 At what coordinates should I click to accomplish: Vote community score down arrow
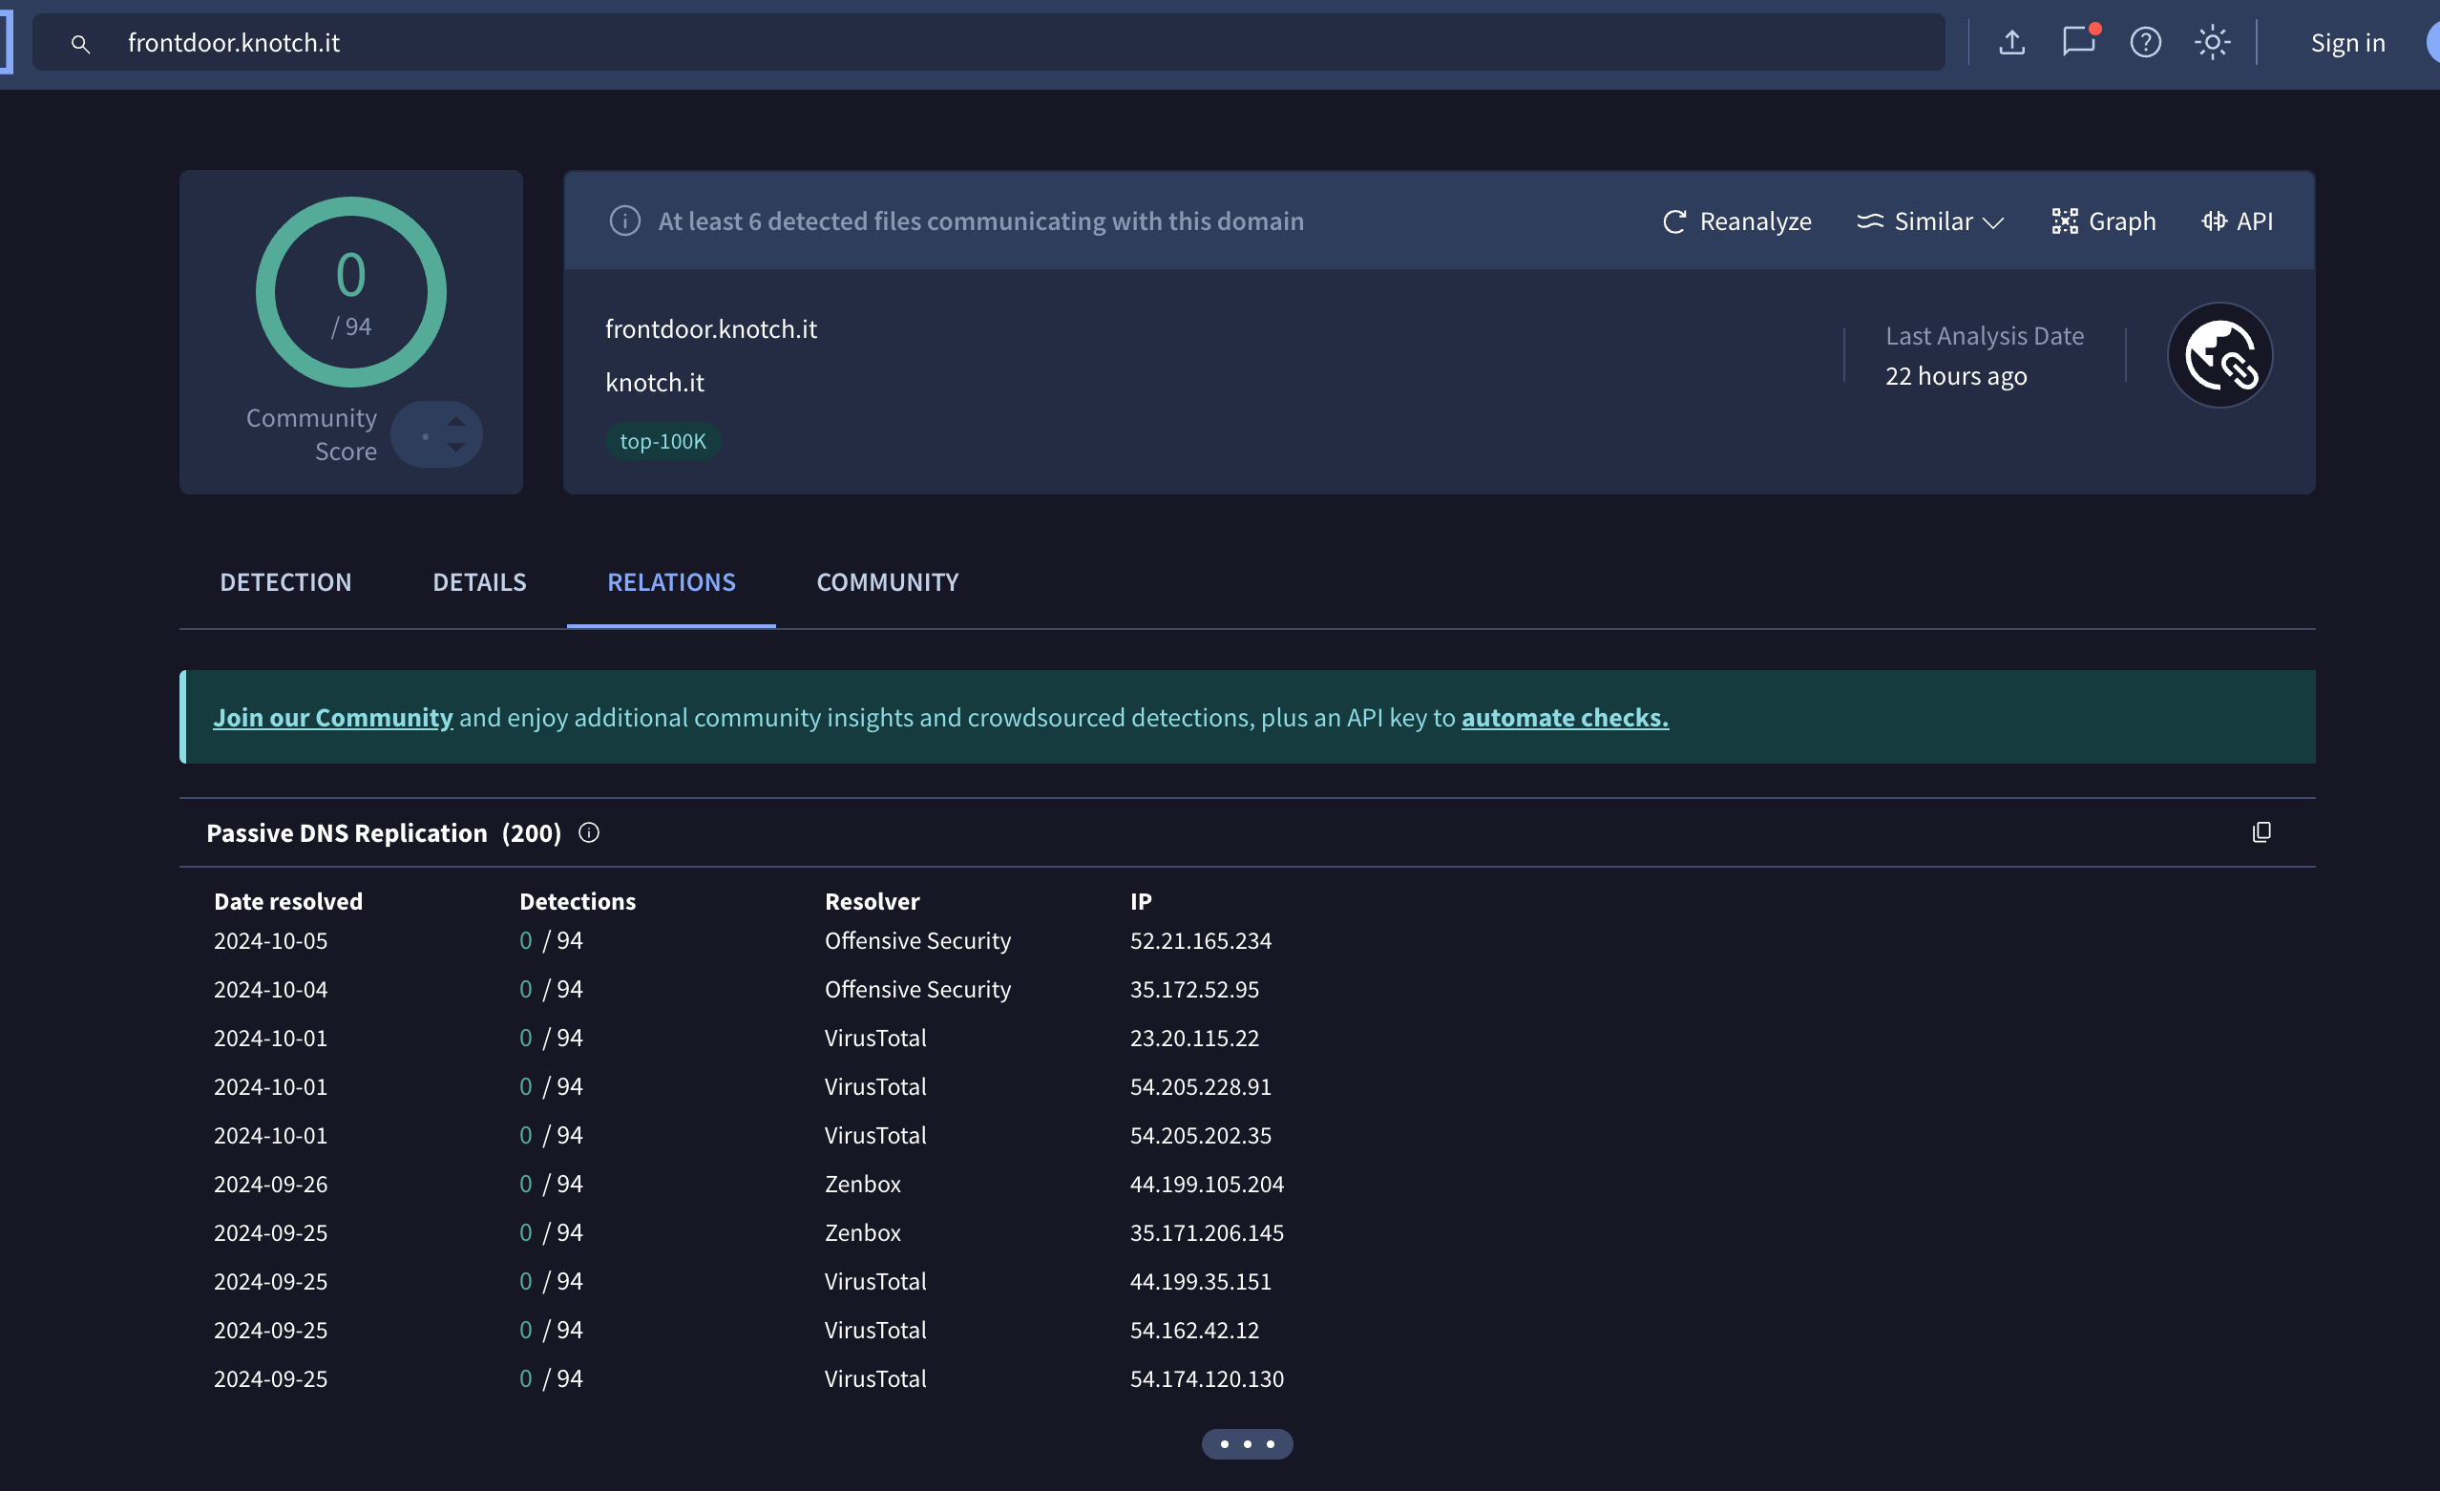[455, 448]
